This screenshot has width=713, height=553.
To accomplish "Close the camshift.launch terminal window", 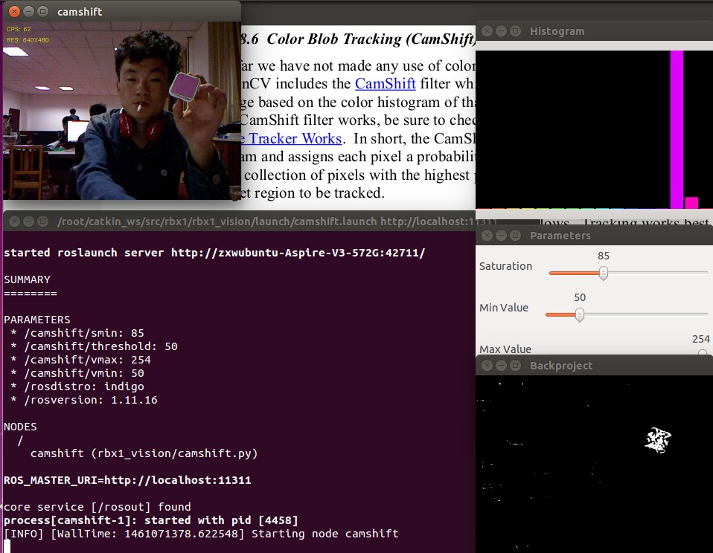I will (x=15, y=221).
